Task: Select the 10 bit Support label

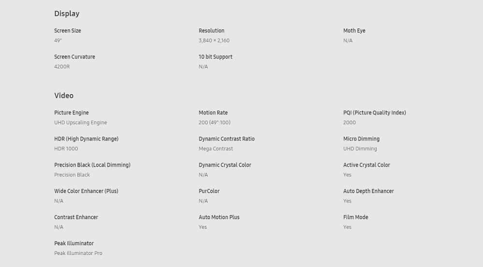Action: (x=215, y=56)
